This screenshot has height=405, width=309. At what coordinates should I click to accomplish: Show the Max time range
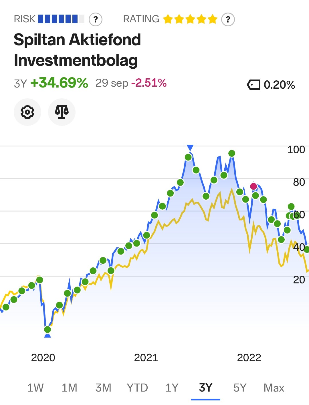pyautogui.click(x=274, y=388)
